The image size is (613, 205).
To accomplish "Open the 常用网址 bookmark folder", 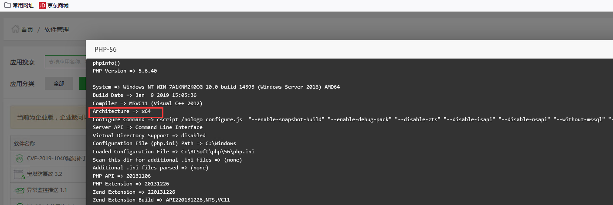I will [23, 5].
